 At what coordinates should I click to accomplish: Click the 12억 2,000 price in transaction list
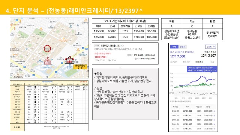(x=187, y=120)
